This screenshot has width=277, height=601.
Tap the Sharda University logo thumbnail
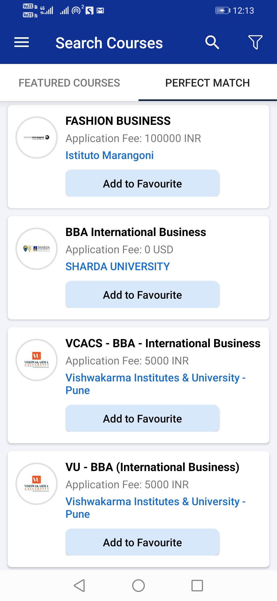[37, 249]
